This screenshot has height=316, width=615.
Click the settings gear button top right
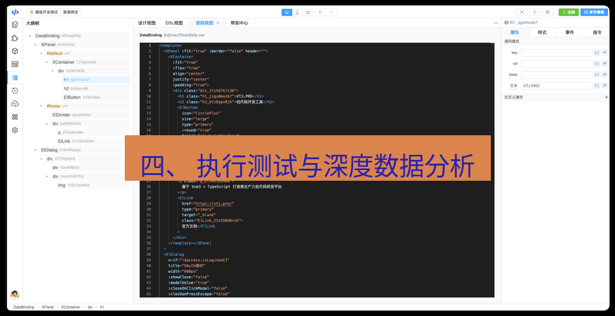click(x=548, y=12)
